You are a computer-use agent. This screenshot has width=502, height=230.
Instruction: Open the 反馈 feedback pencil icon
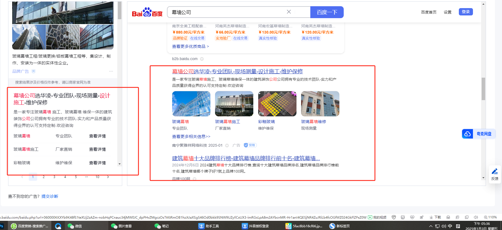[x=495, y=171]
